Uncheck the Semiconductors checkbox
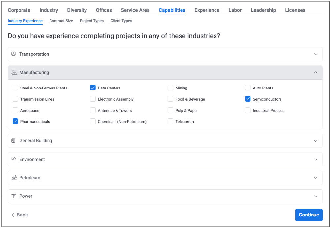The image size is (331, 228). pos(248,99)
